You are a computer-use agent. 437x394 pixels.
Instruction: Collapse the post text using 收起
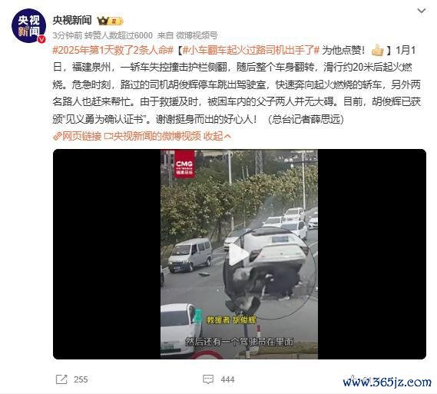(x=217, y=136)
